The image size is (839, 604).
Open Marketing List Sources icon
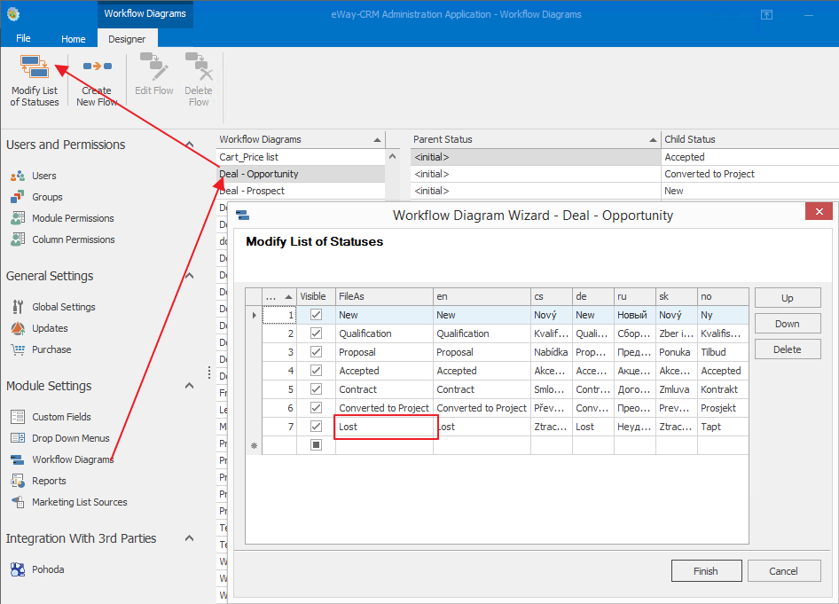pos(18,502)
